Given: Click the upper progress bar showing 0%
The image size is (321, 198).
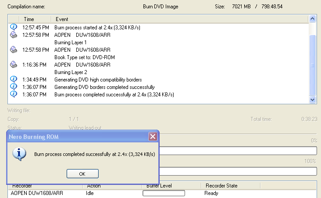Looking at the screenshot, I should (238, 151).
